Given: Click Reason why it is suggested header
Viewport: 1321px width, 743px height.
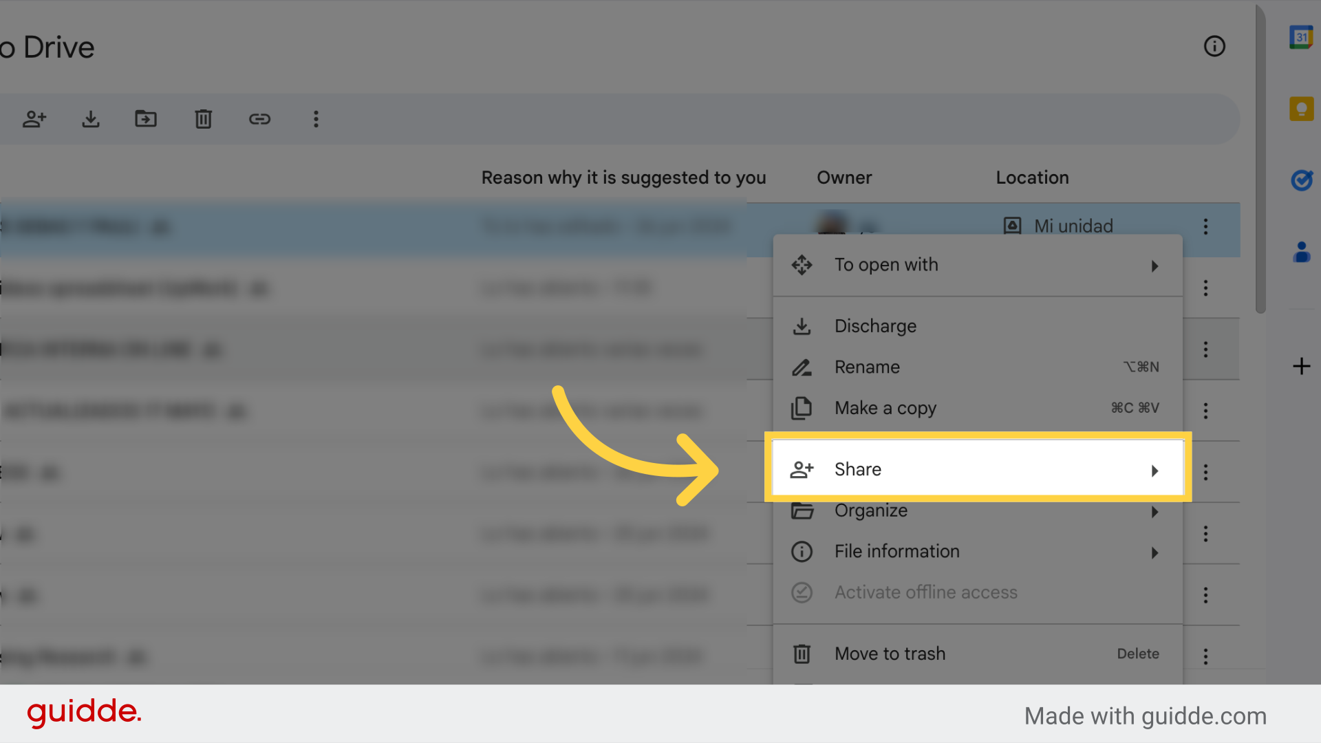Looking at the screenshot, I should pyautogui.click(x=623, y=177).
